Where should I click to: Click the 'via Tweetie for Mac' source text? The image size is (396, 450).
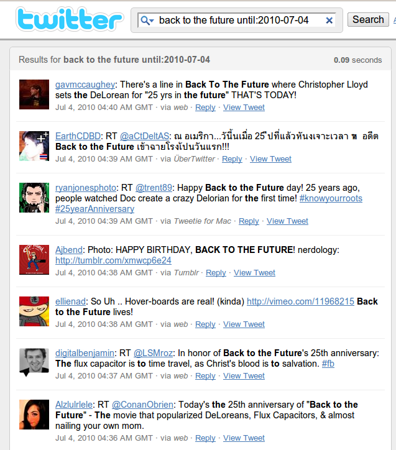coord(195,221)
